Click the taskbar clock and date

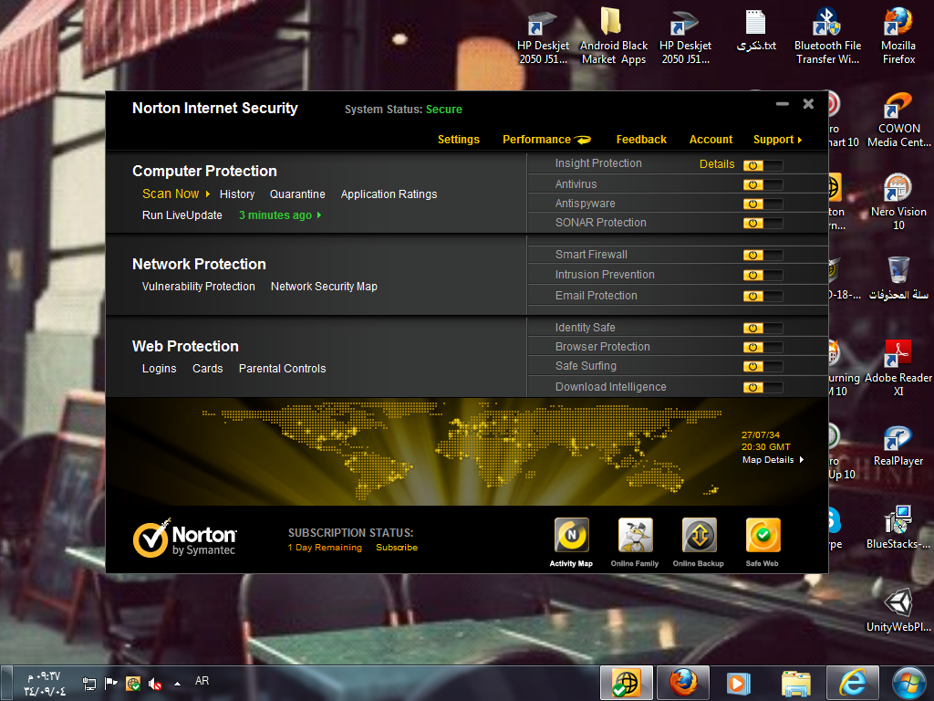coord(44,684)
